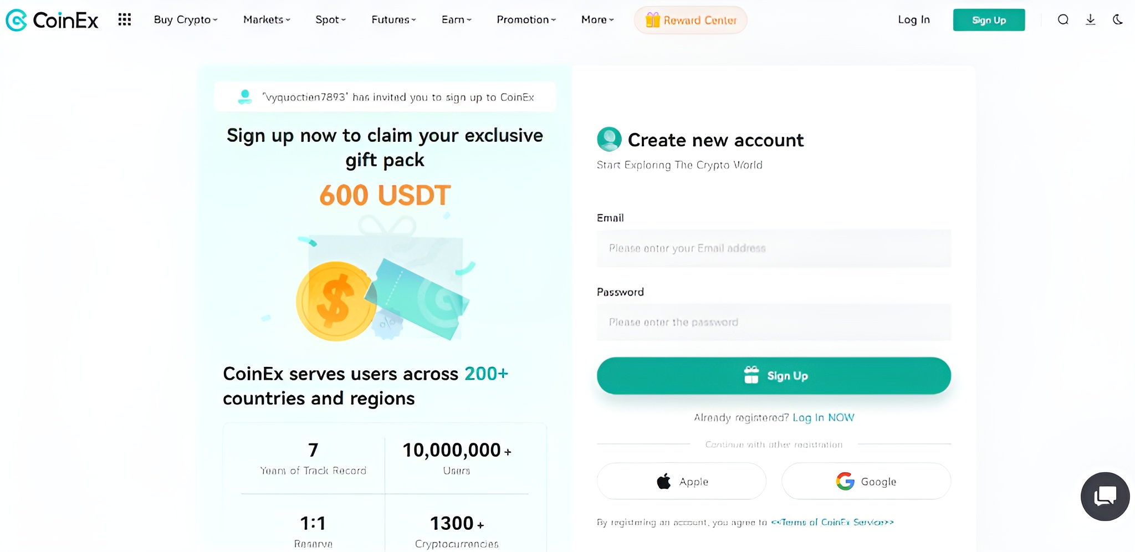Screen dimensions: 1135x552
Task: Click the app download icon
Action: [1090, 19]
